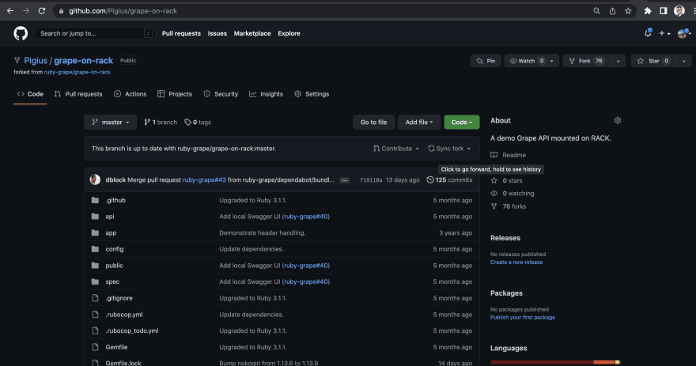Open forked-from ruby-grape/grape-on-rack link
696x366 pixels.
[78, 72]
